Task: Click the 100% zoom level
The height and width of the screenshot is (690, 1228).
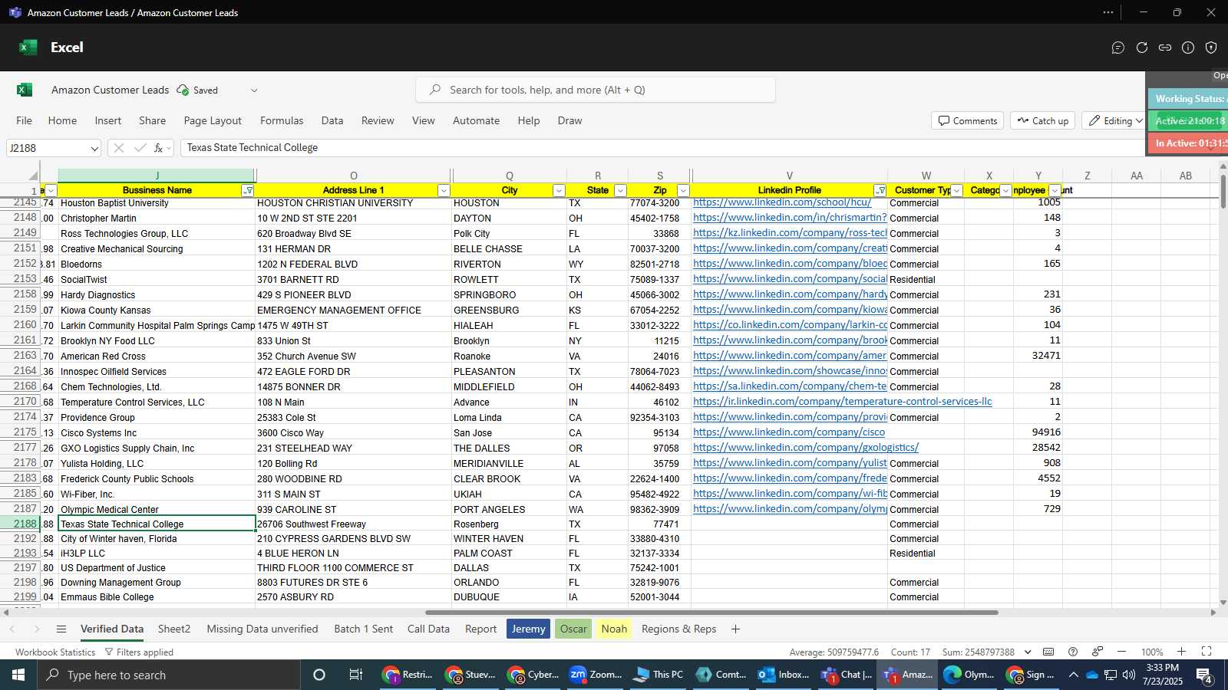Action: click(1151, 652)
